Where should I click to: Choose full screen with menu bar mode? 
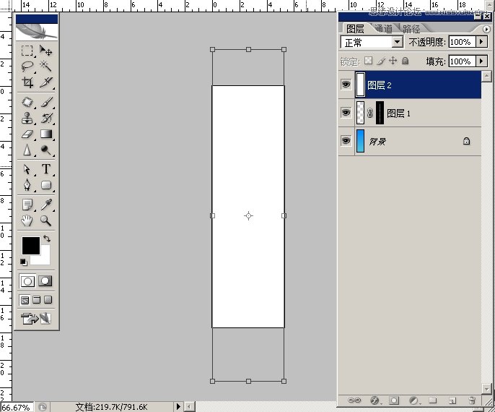click(37, 300)
